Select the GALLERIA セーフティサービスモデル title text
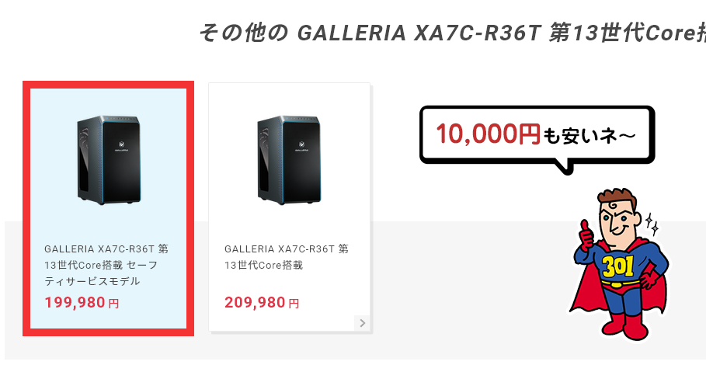This screenshot has width=706, height=365. coord(106,265)
